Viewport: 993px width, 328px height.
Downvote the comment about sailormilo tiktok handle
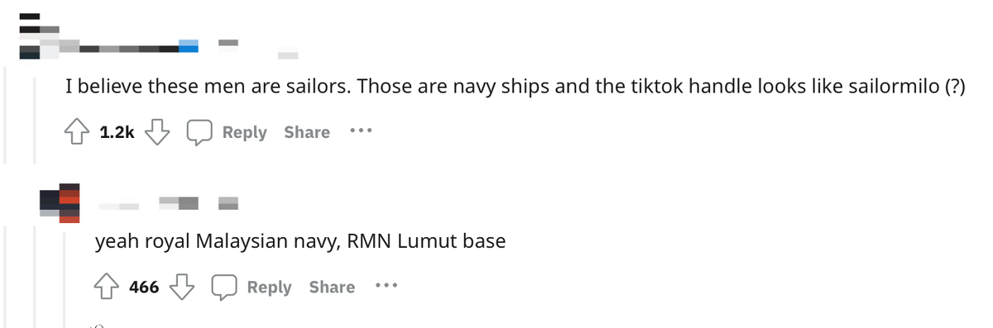coord(157,132)
